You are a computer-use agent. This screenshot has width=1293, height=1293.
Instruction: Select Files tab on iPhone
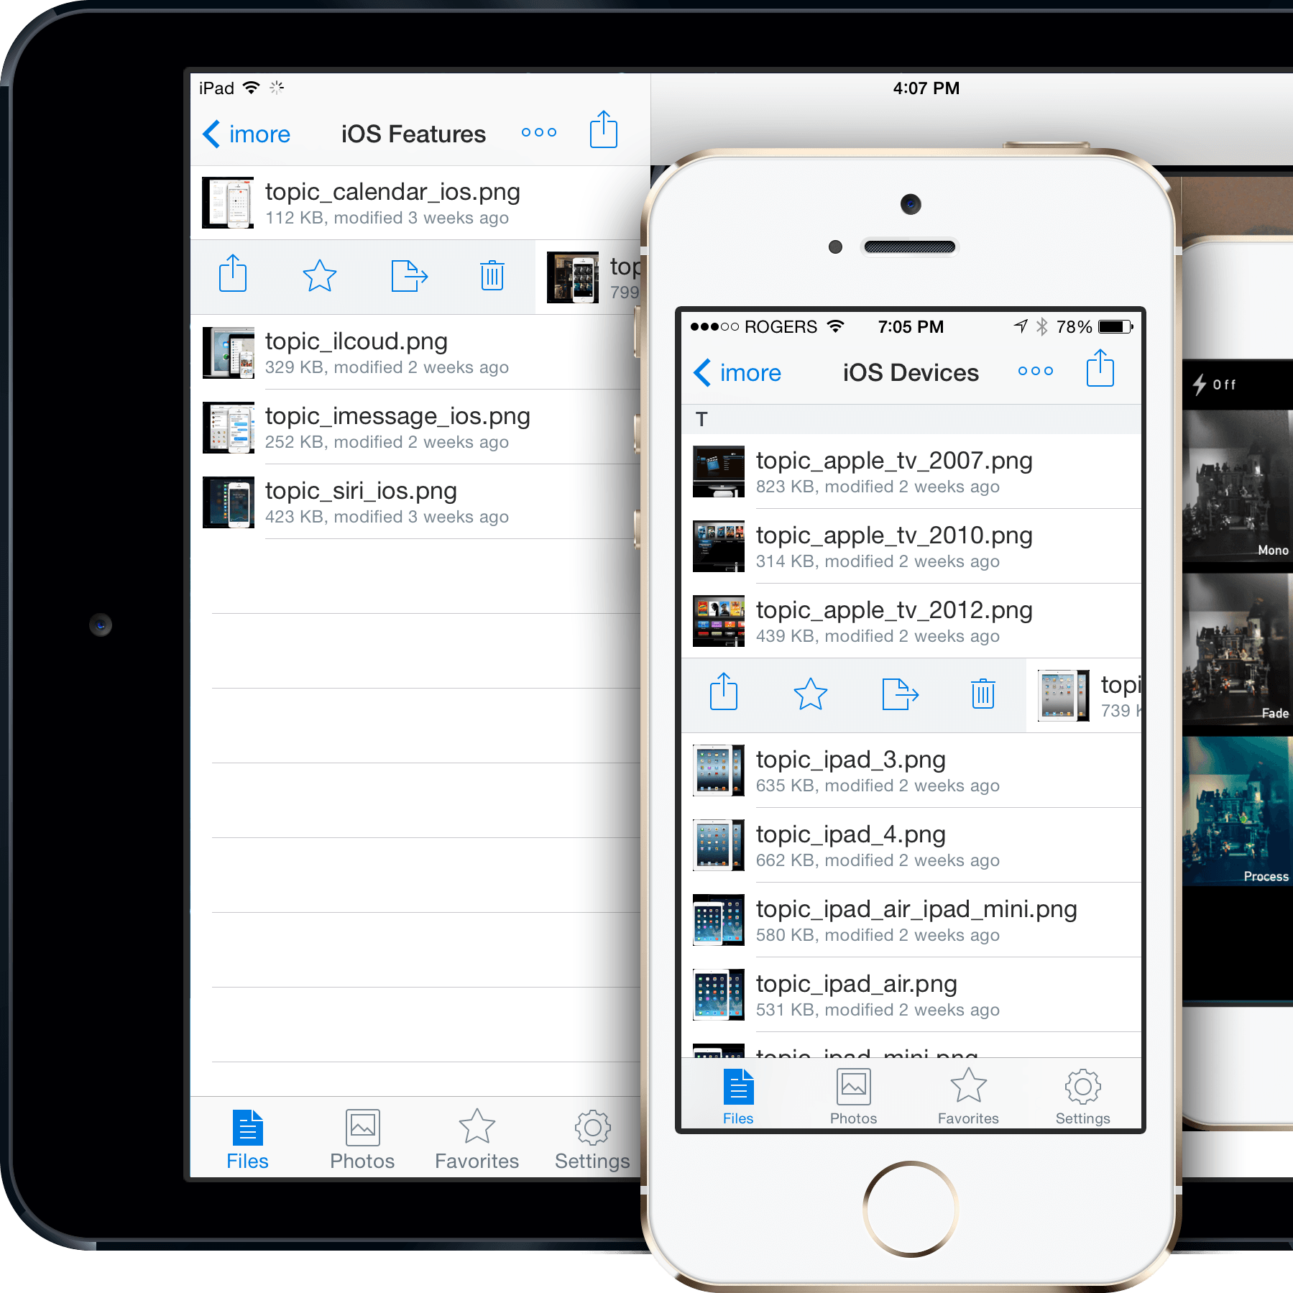click(x=738, y=1097)
